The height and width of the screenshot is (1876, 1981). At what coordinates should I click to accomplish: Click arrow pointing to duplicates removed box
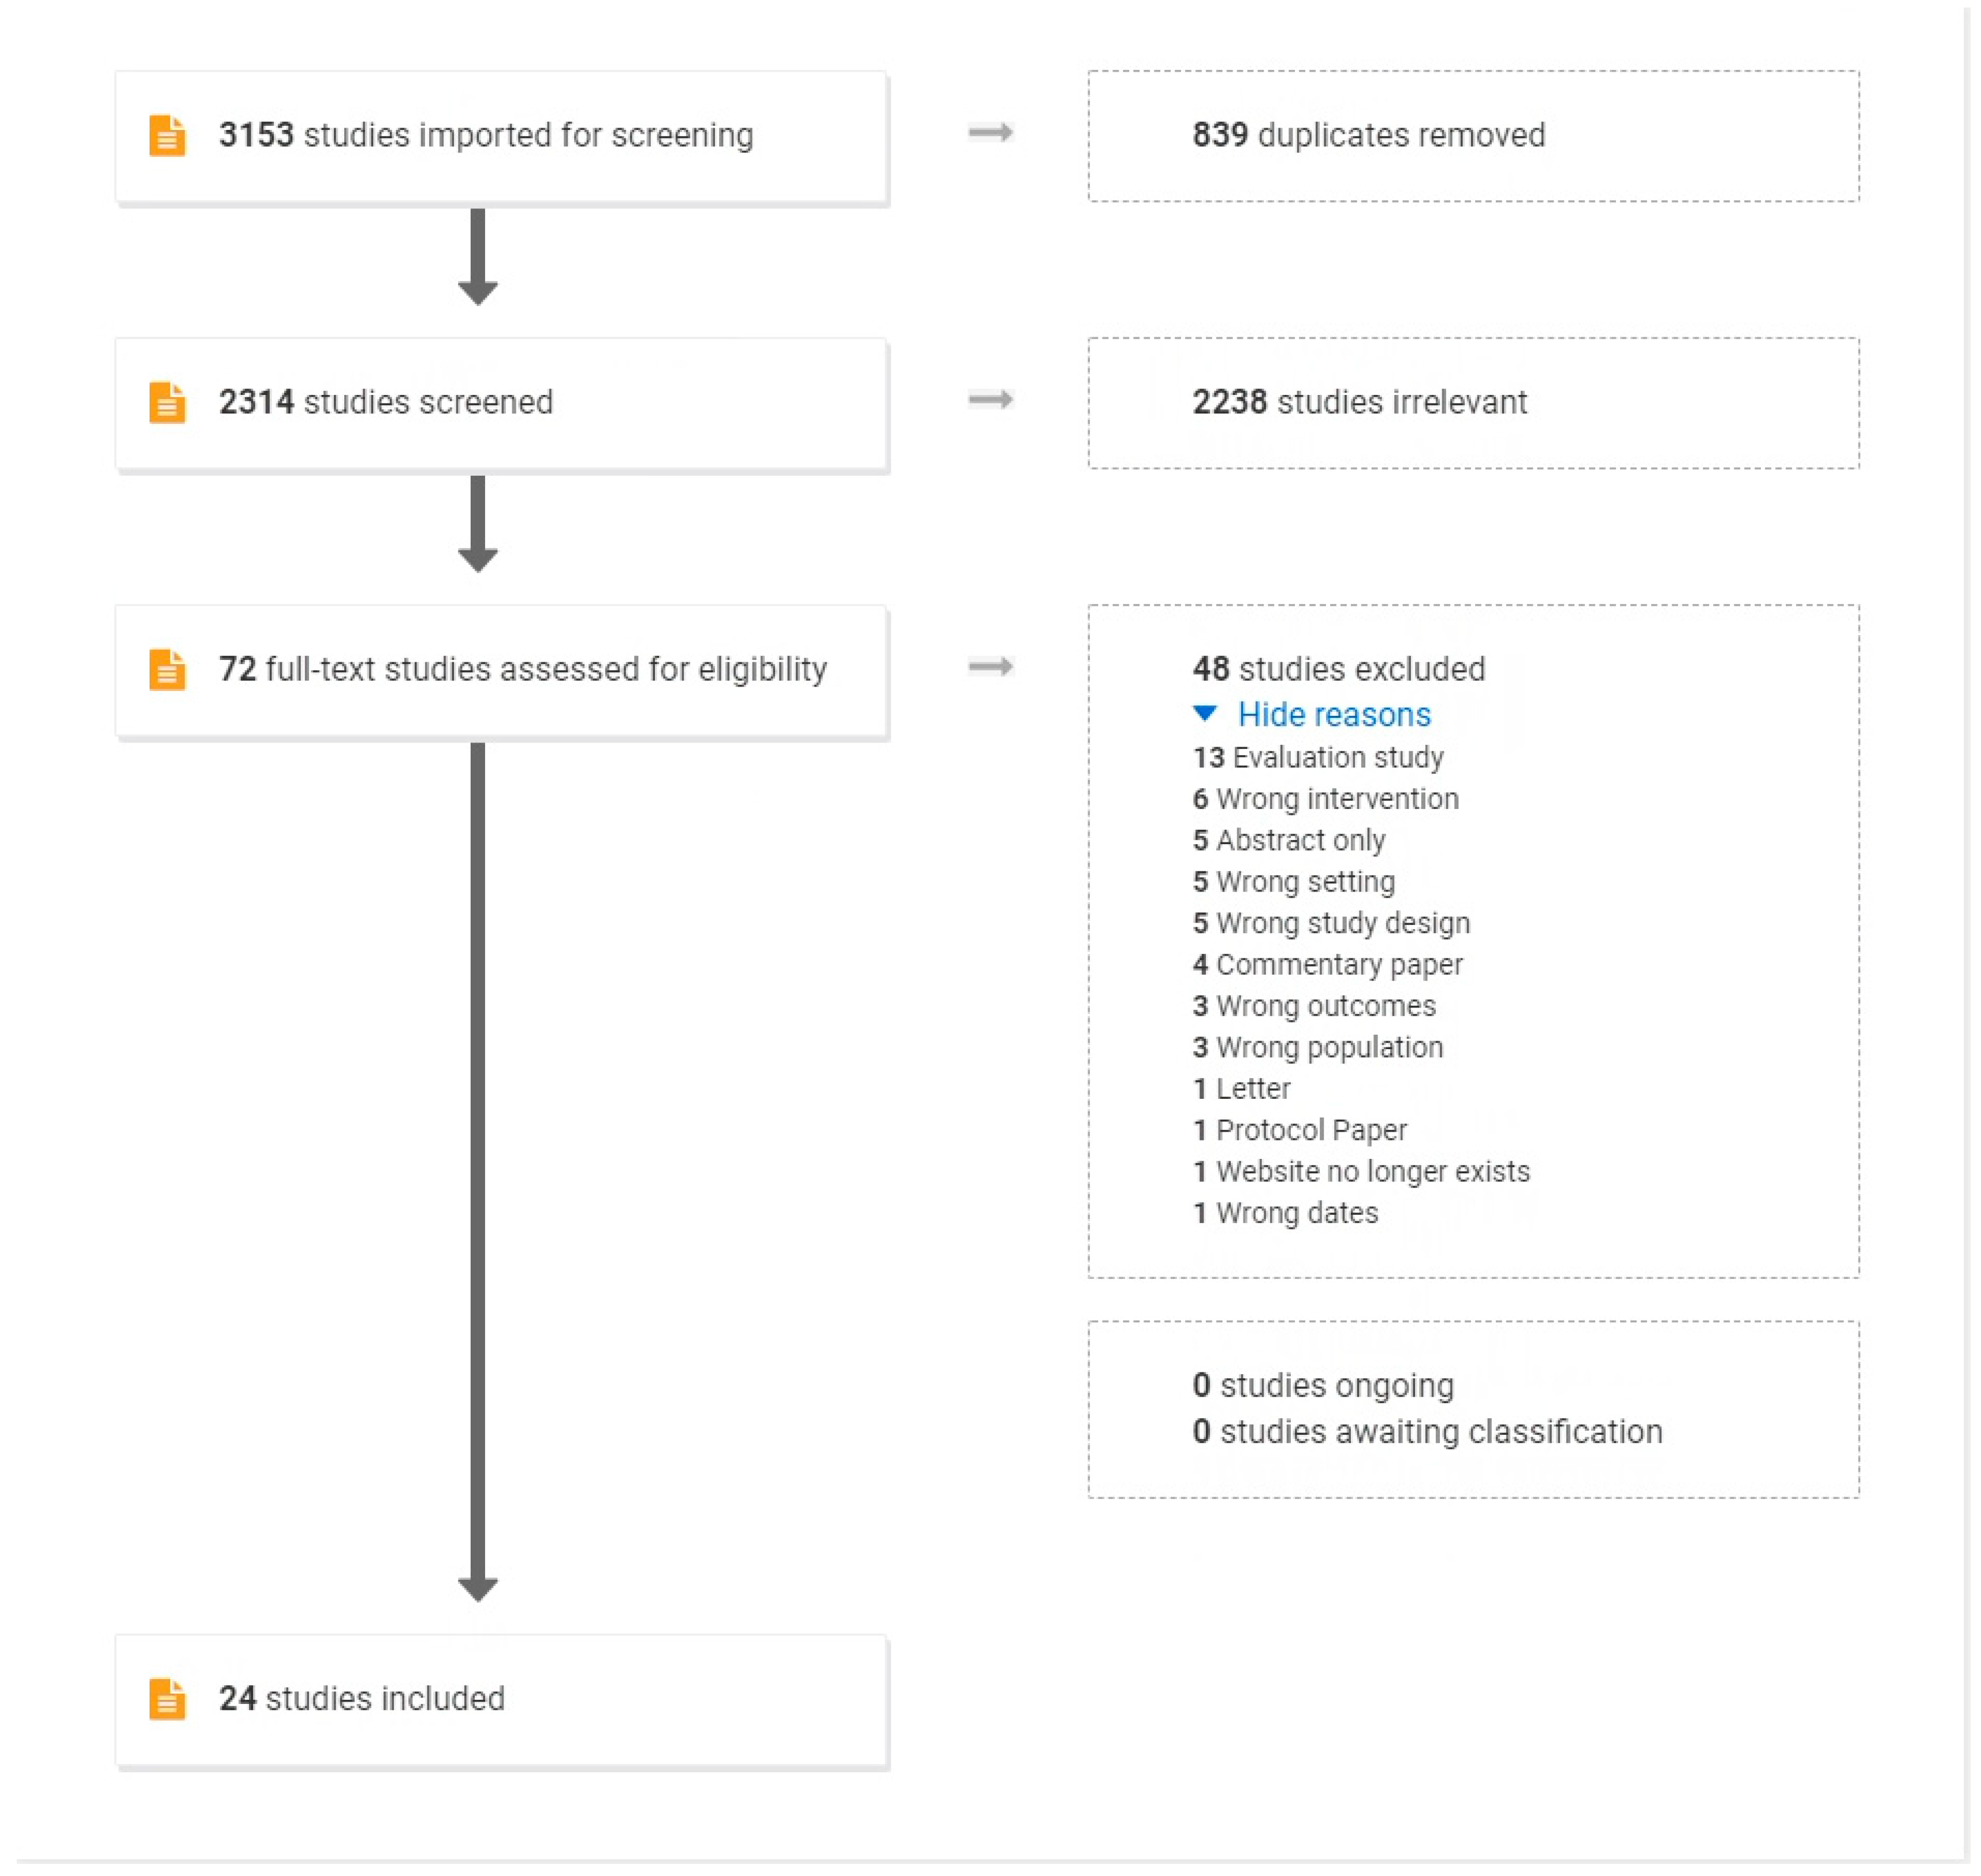tap(991, 132)
